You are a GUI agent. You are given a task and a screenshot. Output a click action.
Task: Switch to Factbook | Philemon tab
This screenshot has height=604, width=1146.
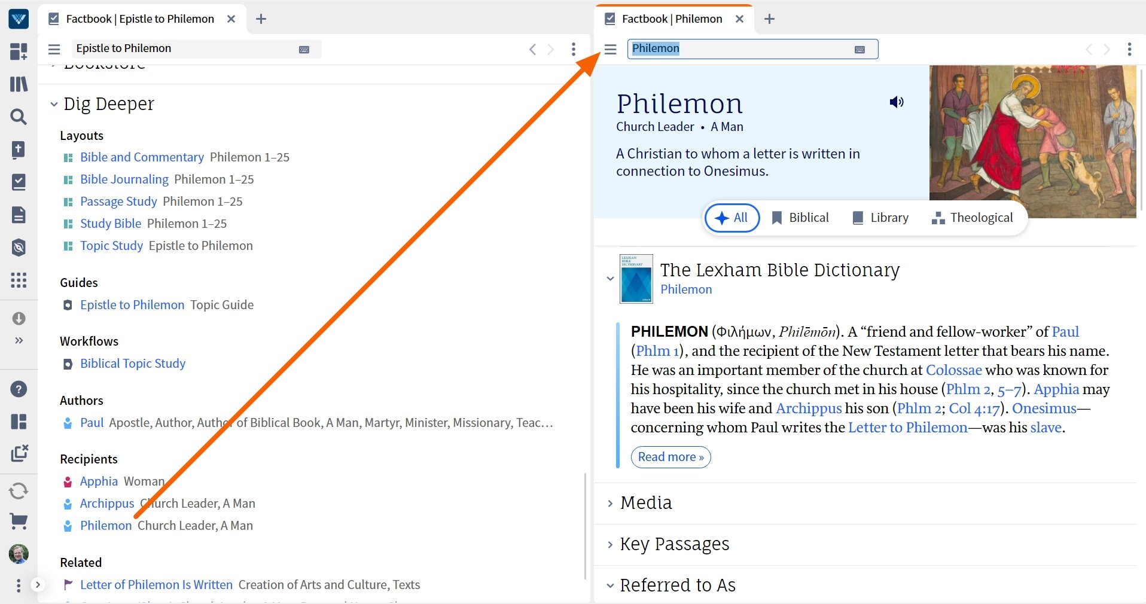pos(672,19)
